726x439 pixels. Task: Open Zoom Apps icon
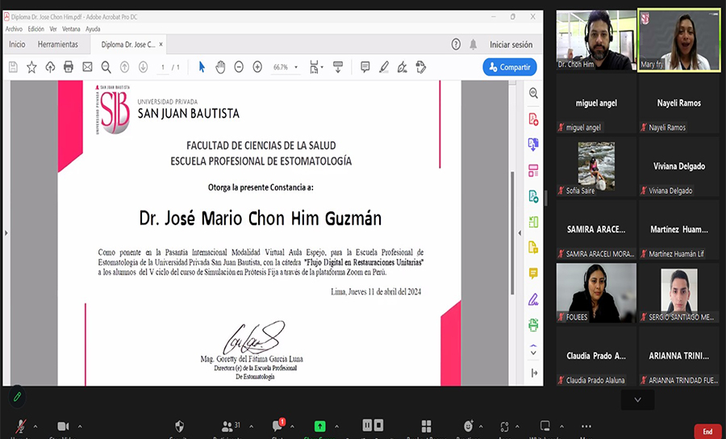[504, 426]
